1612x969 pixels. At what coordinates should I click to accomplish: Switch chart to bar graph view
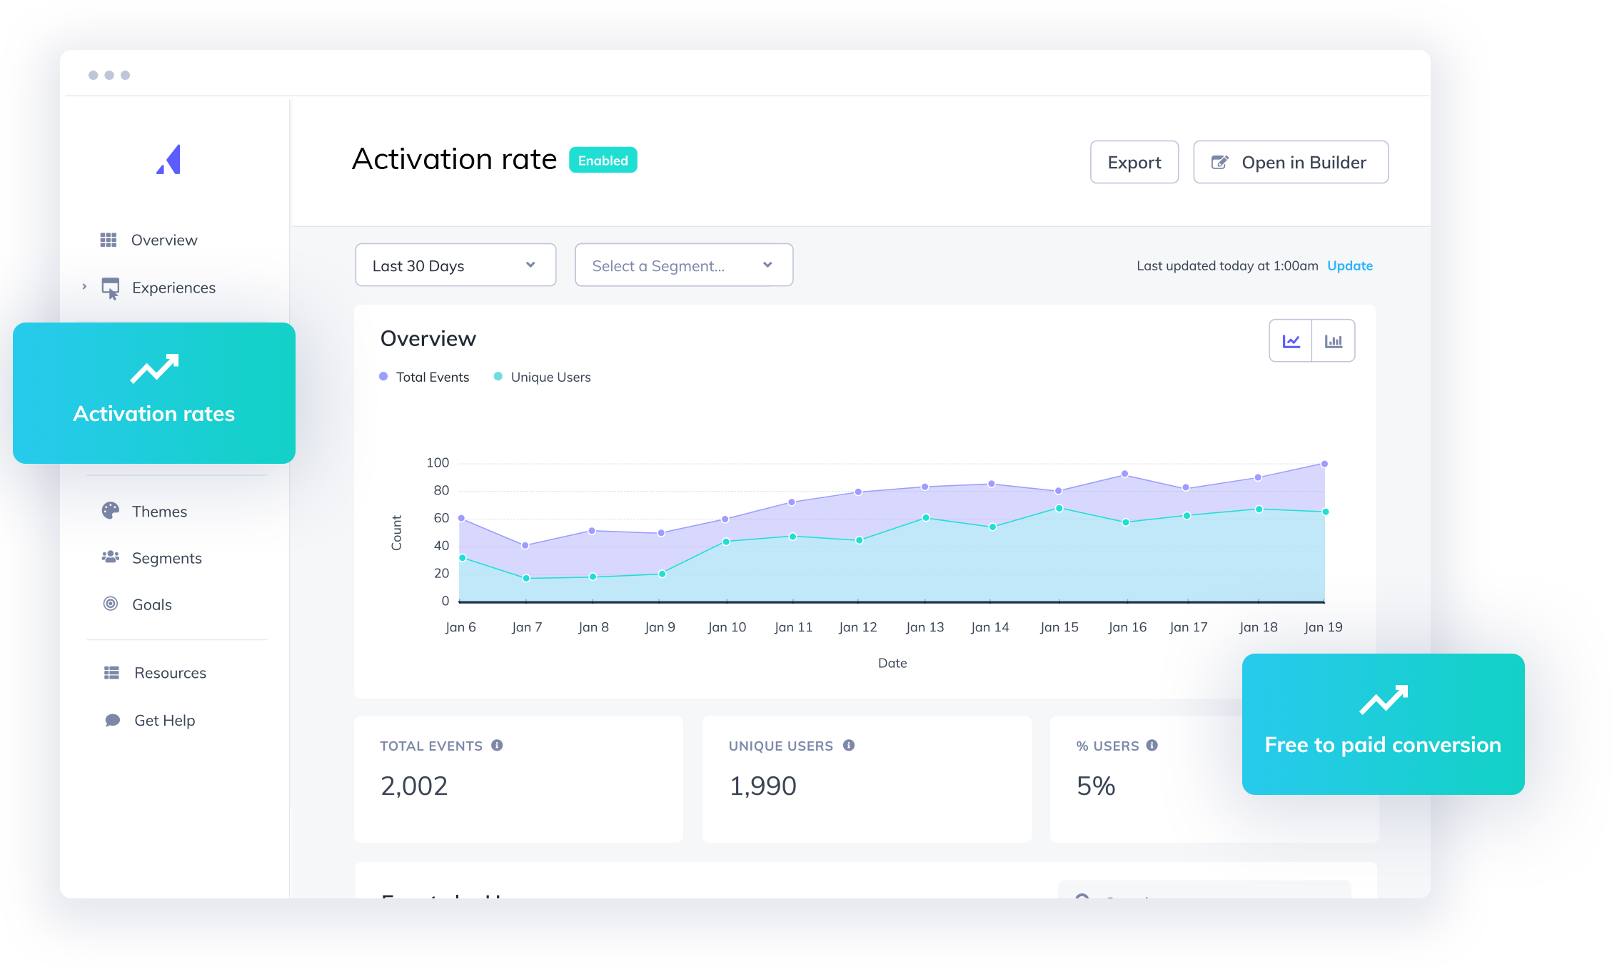tap(1333, 341)
